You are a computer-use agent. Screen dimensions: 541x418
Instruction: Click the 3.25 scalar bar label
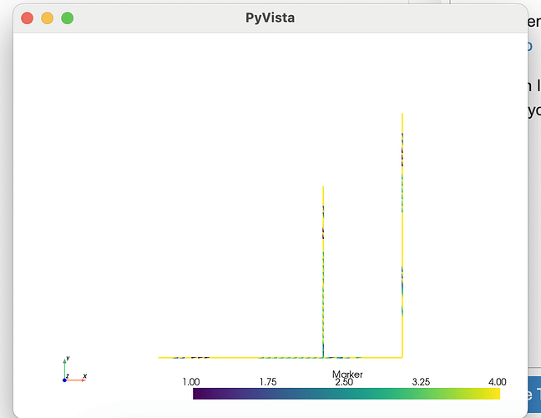pos(421,382)
